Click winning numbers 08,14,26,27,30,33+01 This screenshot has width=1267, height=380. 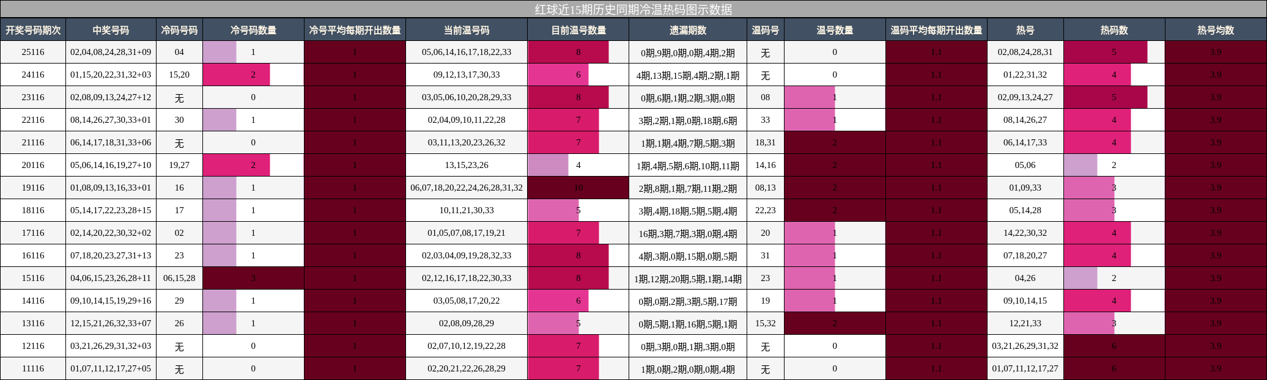111,120
